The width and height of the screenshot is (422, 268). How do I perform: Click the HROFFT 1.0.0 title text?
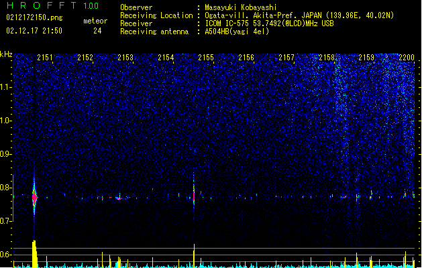coord(52,5)
